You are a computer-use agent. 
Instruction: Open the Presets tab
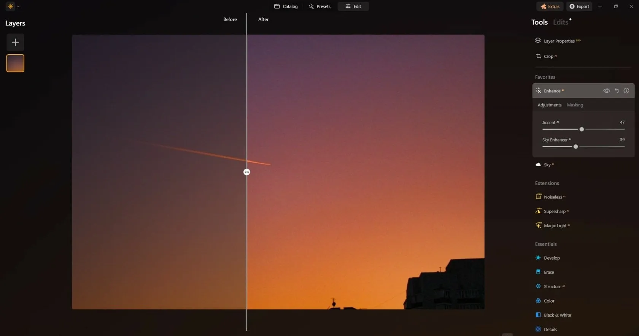point(319,6)
